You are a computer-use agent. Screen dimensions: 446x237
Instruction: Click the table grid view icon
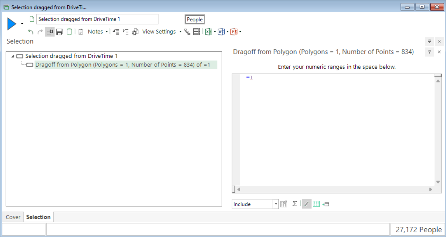(x=196, y=32)
